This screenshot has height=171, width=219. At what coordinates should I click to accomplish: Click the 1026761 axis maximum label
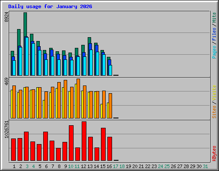pos(6,130)
